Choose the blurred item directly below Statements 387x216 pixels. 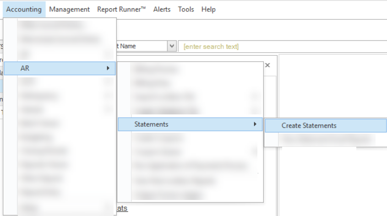click(x=158, y=138)
